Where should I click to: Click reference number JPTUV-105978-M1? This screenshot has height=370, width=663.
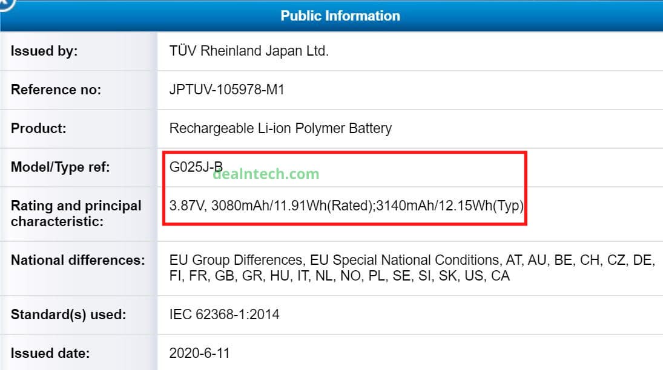point(226,89)
